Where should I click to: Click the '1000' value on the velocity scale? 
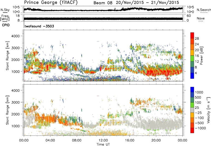(199, 92)
